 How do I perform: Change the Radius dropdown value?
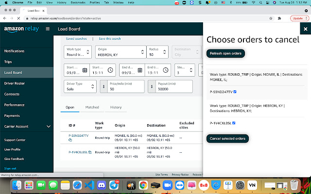[x=157, y=52]
